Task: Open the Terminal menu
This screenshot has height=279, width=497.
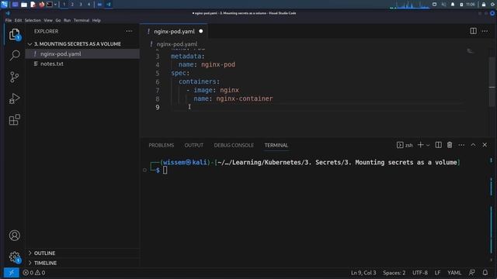Action: pos(82,20)
